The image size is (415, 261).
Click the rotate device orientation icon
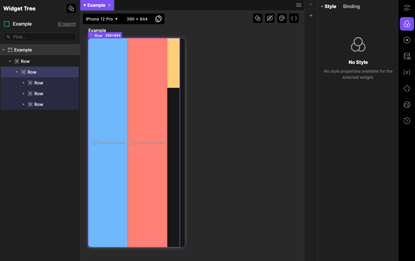coord(159,19)
